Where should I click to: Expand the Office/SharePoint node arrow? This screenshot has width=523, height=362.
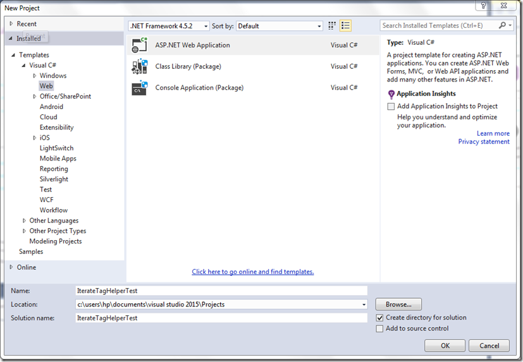click(x=34, y=96)
